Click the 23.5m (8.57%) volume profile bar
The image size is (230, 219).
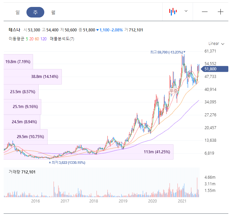[21, 92]
